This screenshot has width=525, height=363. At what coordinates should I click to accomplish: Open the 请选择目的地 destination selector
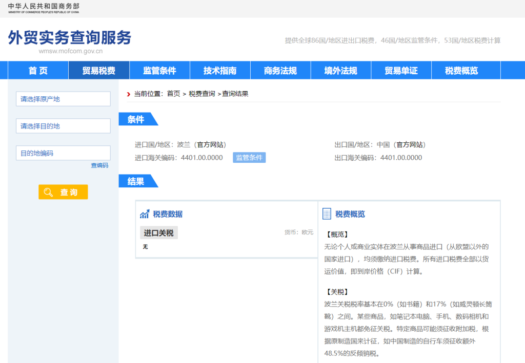(63, 126)
